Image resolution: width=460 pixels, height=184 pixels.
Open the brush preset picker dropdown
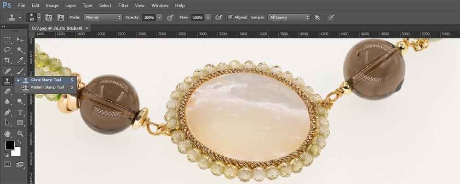pos(39,17)
